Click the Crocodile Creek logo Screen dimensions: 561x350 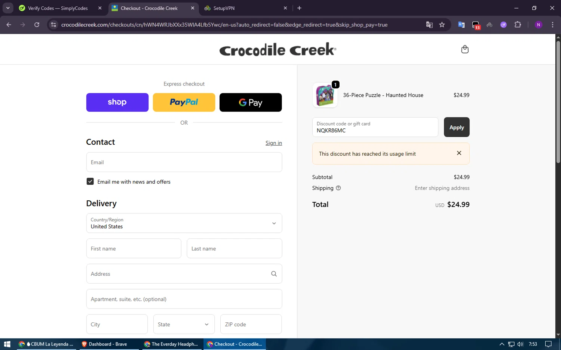pyautogui.click(x=278, y=49)
